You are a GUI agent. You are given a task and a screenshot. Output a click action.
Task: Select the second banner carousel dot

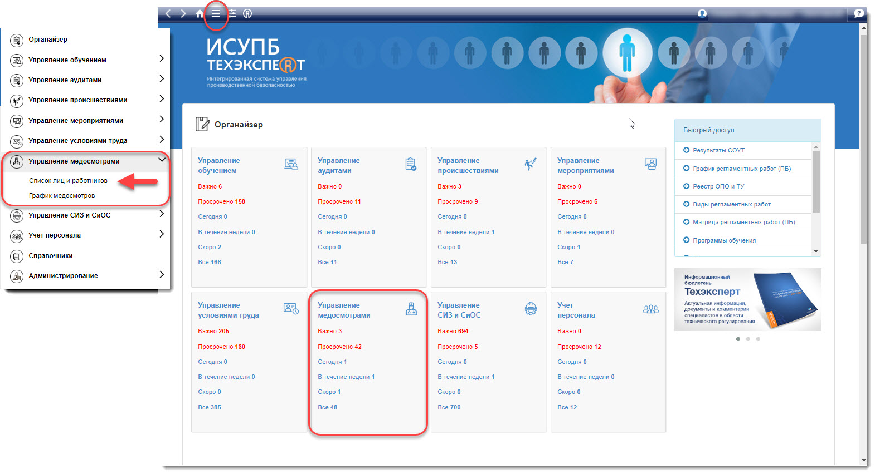coord(748,339)
